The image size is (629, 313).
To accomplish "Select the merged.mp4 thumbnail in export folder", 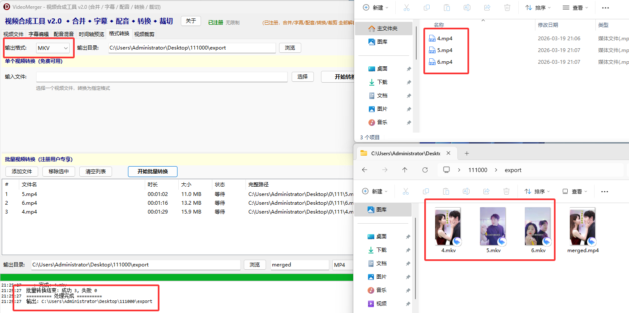I will click(x=582, y=227).
